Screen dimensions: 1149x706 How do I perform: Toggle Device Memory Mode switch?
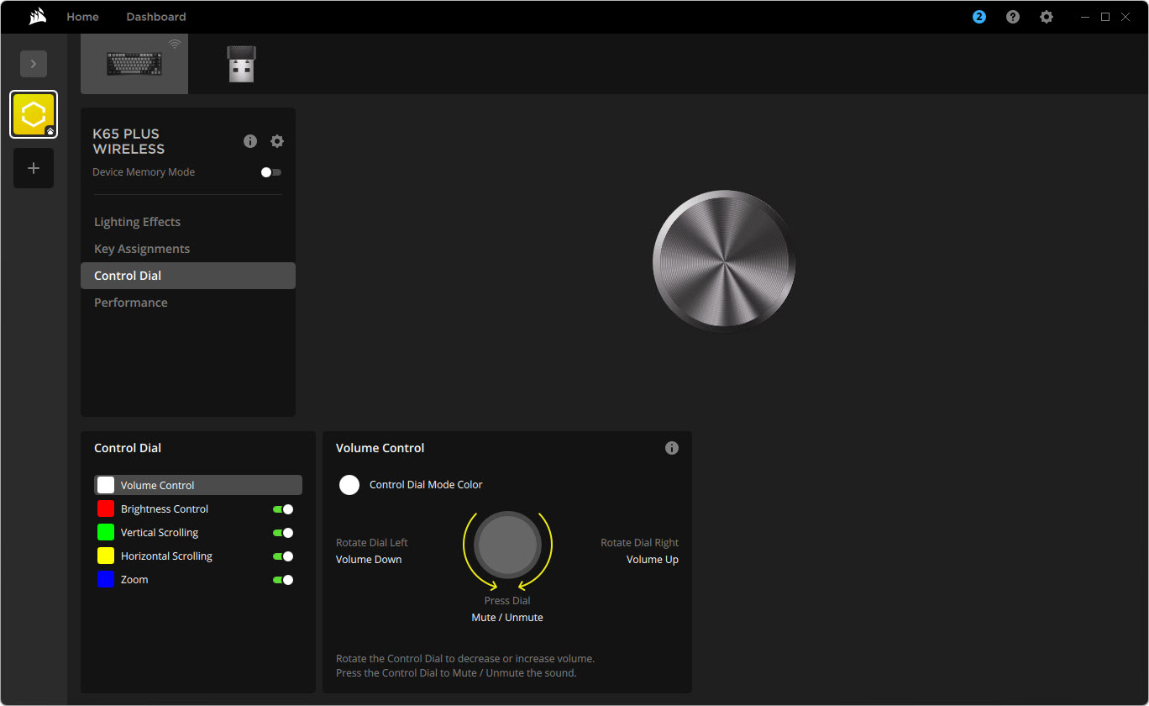271,172
